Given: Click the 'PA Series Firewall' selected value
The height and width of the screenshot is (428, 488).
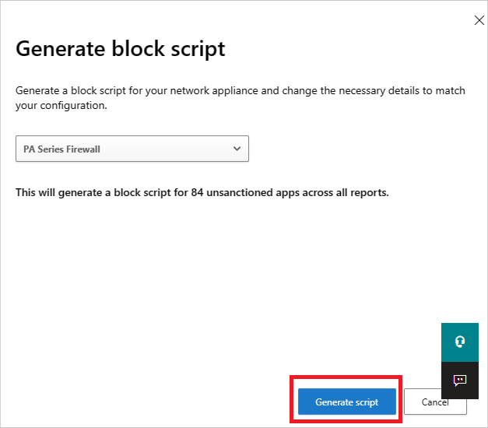Looking at the screenshot, I should (x=62, y=149).
